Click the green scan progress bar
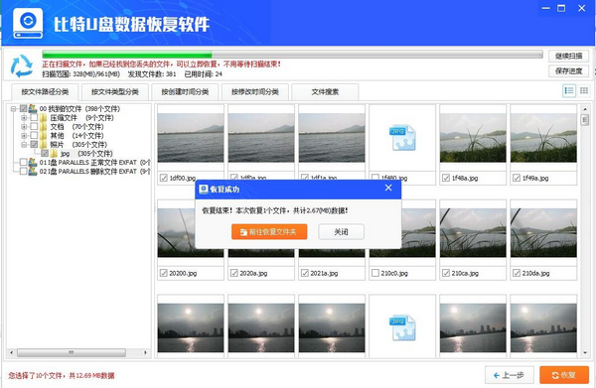The height and width of the screenshot is (388, 596). click(x=292, y=55)
